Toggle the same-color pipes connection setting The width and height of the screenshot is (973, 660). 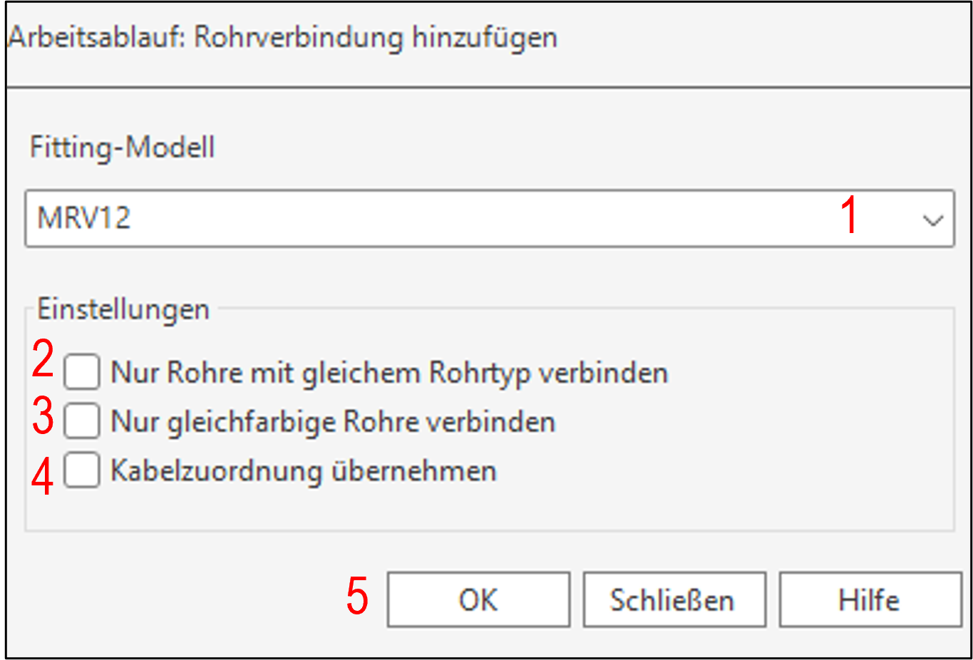click(81, 421)
